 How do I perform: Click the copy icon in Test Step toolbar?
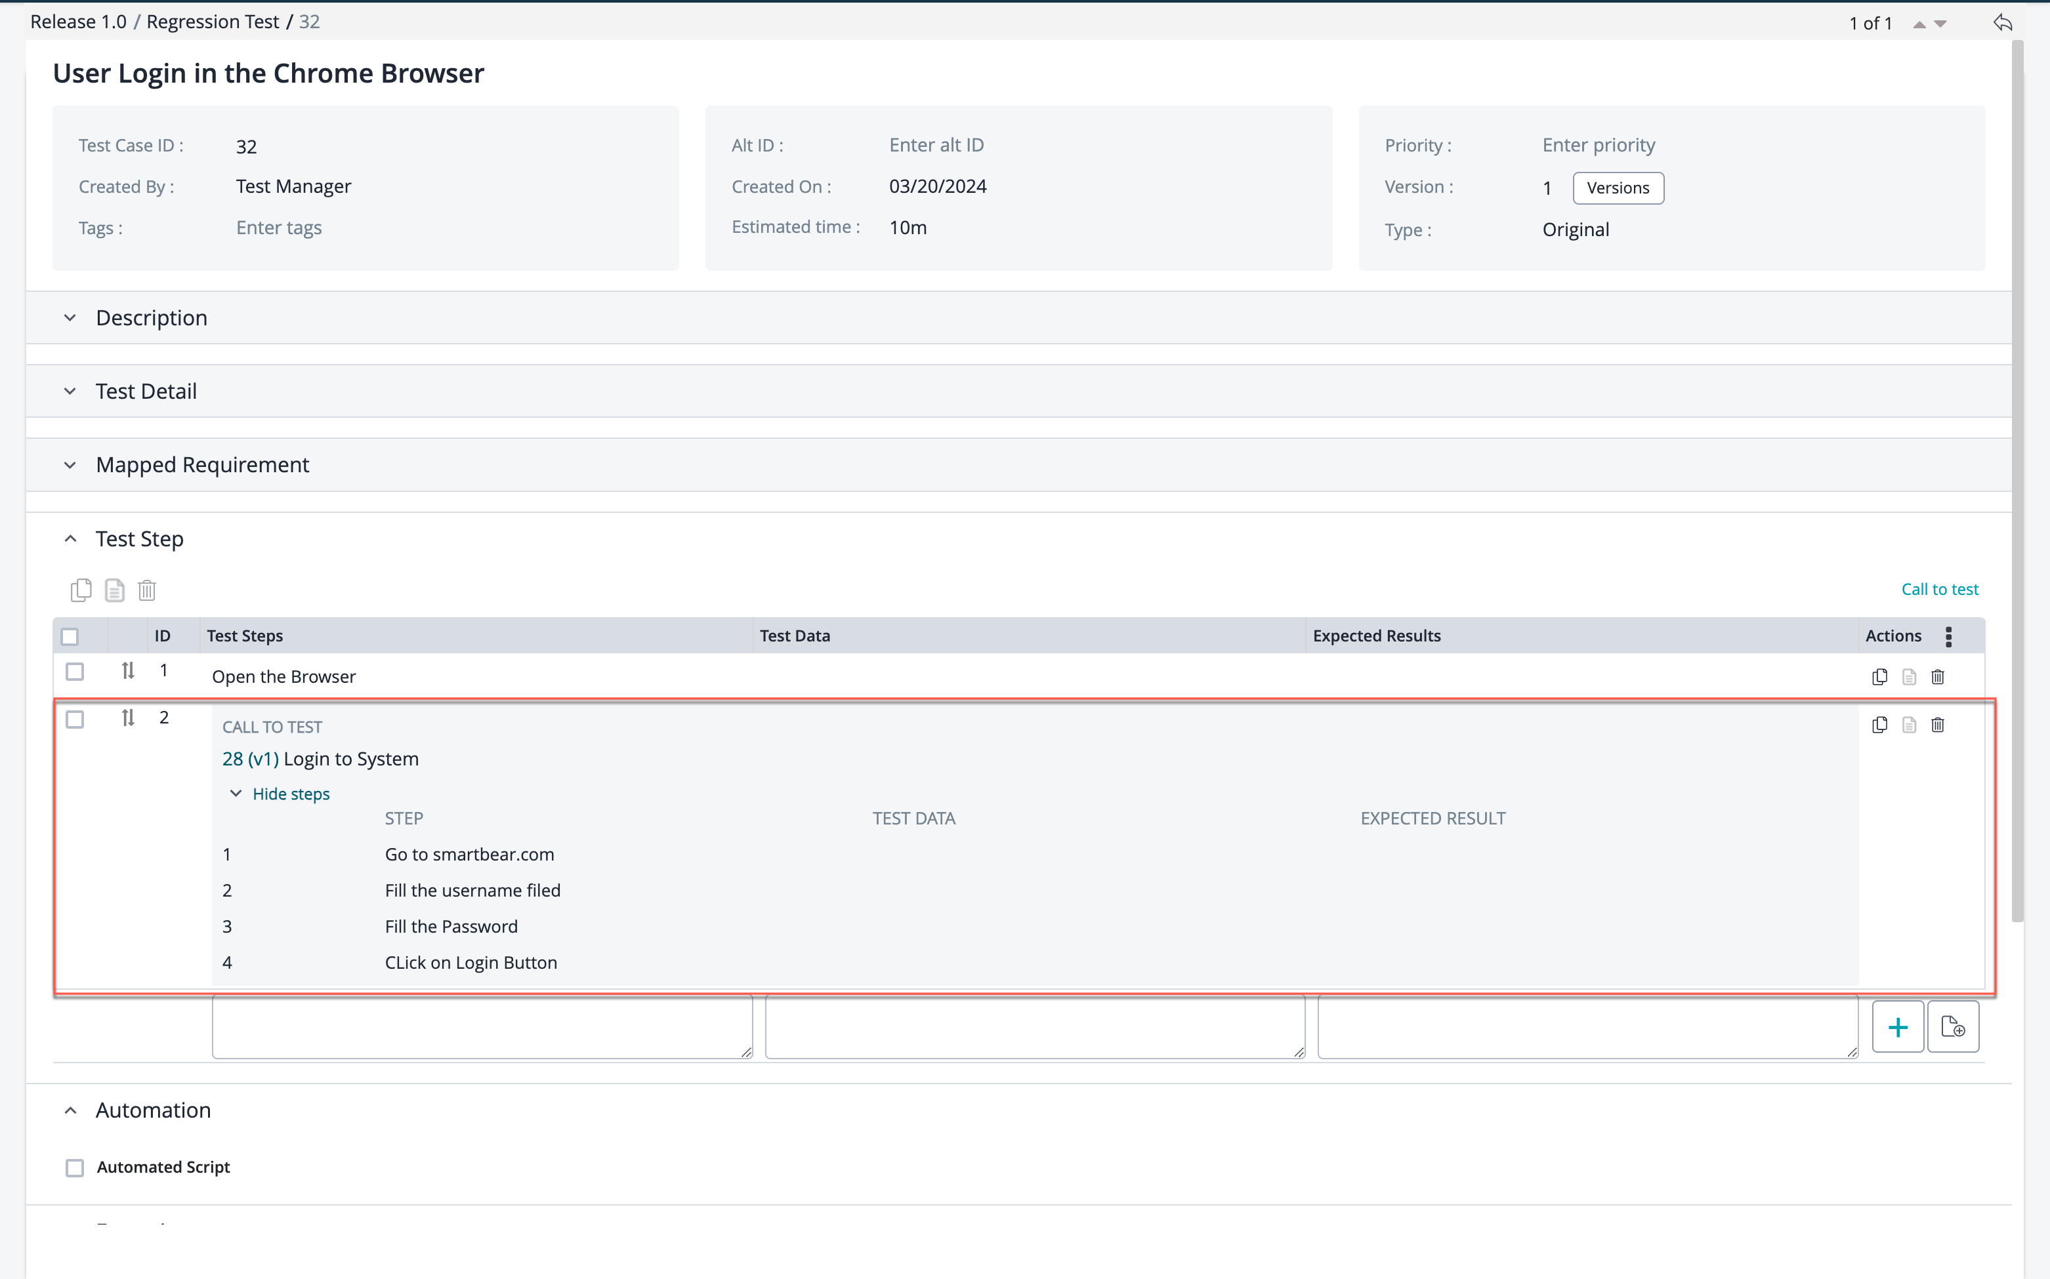click(x=81, y=590)
